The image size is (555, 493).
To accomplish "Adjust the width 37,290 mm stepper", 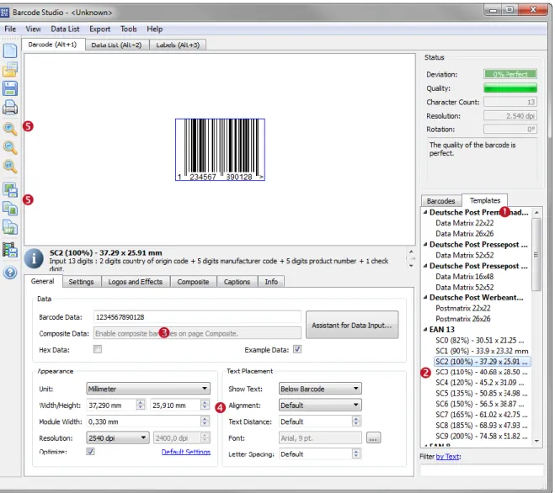I will pos(141,405).
